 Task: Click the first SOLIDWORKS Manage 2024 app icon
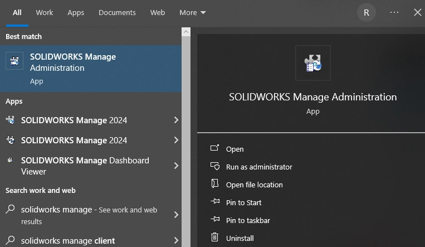(x=10, y=120)
